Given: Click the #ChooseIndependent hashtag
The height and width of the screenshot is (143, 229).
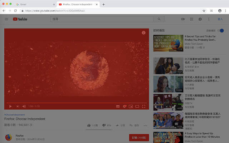Looking at the screenshot, I should (x=15, y=115).
